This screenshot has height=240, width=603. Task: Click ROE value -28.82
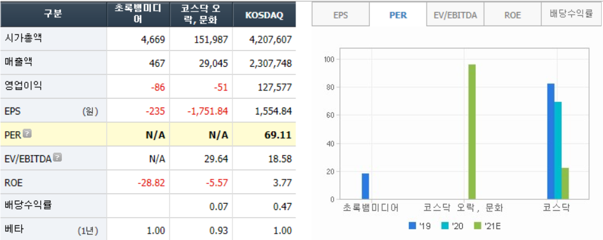point(151,183)
